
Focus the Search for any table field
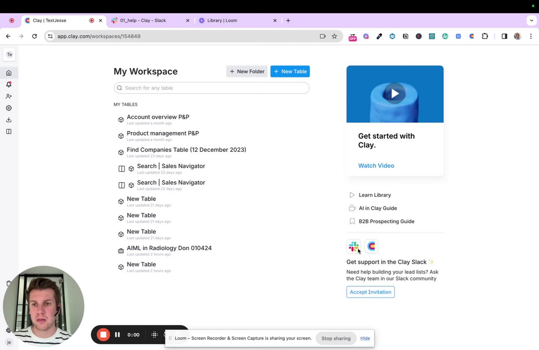pyautogui.click(x=211, y=88)
